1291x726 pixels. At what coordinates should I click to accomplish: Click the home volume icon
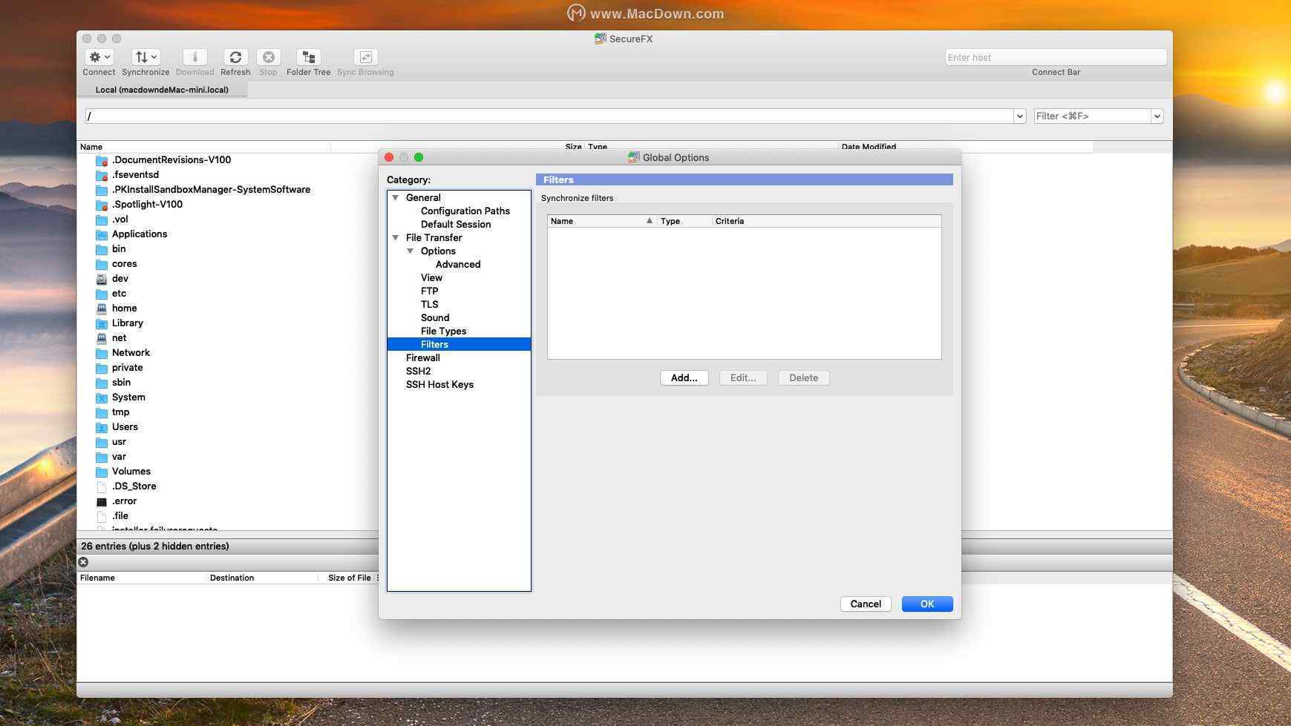coord(102,308)
